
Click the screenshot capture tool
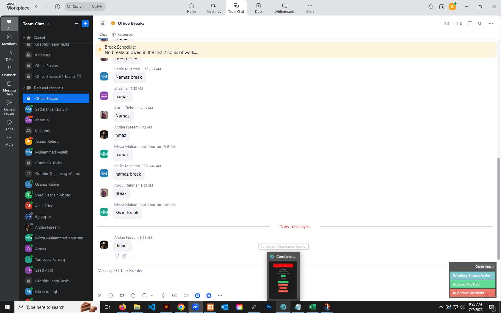(144, 295)
